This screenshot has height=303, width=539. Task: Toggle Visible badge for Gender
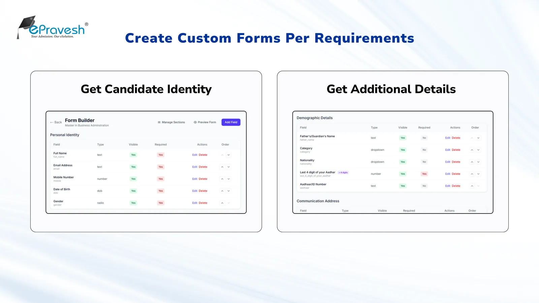[133, 203]
